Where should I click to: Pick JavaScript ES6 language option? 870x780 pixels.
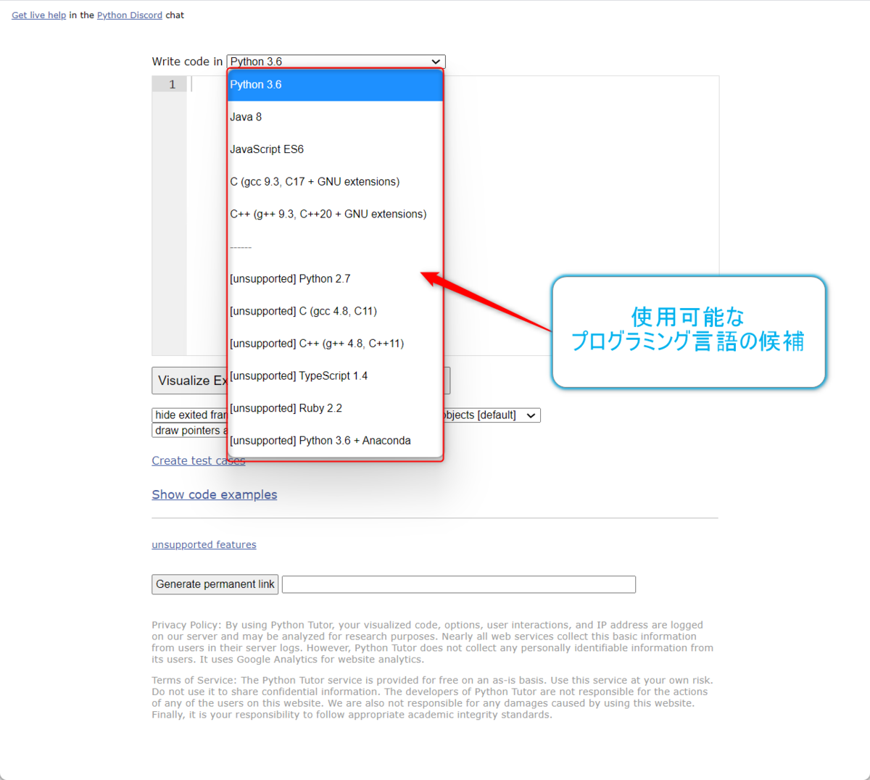(x=335, y=149)
